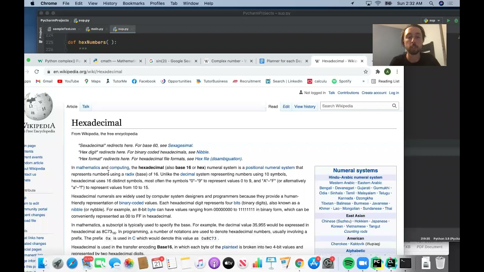Viewport: 484px width, 272px height.
Task: Open the Gmail bookmark
Action: (44, 81)
